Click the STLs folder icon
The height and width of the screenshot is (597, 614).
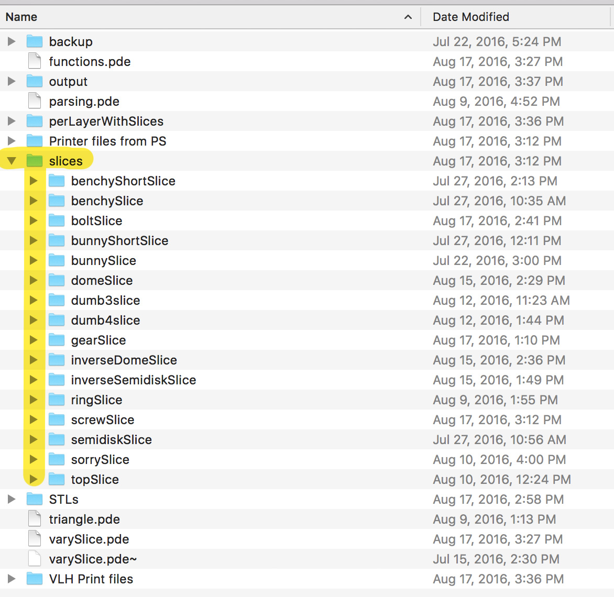pyautogui.click(x=34, y=499)
